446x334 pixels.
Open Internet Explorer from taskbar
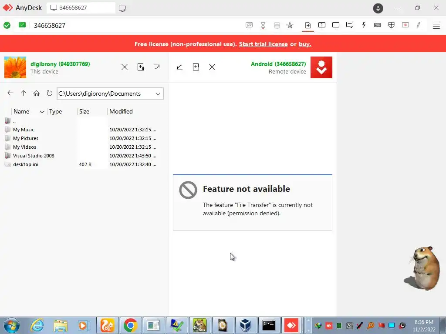[37, 325]
